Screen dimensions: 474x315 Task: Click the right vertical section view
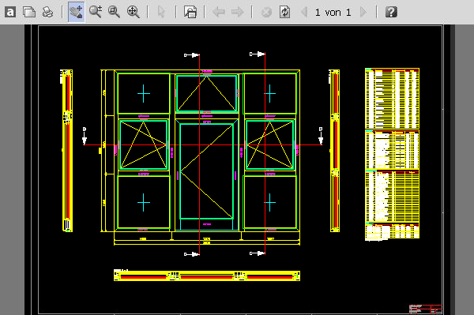(x=334, y=151)
